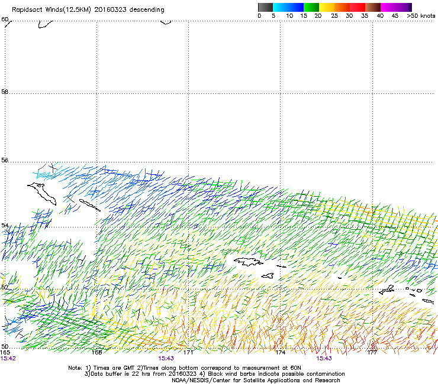Select the latitude label '56'
The image size is (438, 384).
(5, 160)
